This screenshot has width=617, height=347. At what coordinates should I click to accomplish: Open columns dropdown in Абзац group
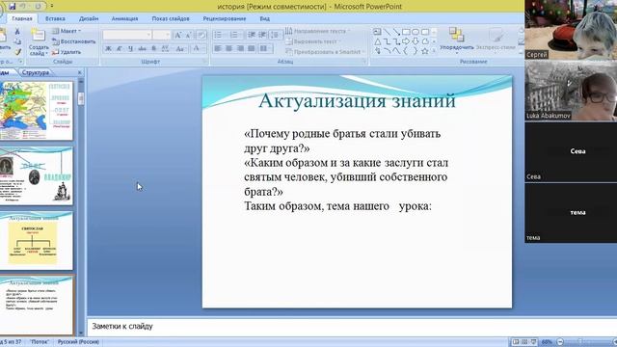click(266, 48)
